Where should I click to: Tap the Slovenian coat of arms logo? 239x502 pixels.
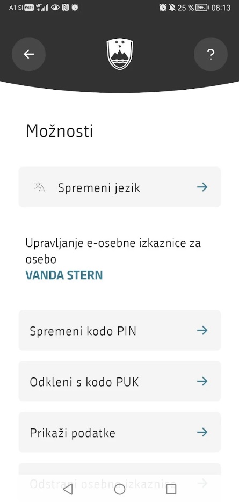click(x=120, y=54)
